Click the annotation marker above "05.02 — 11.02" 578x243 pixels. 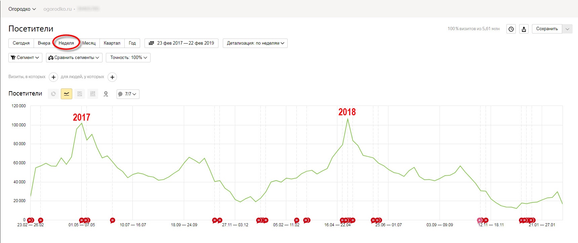click(296, 220)
